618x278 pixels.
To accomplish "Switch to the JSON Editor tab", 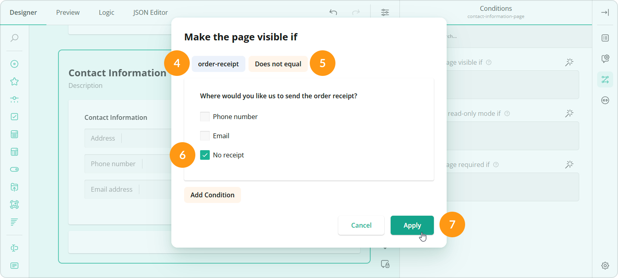I will (x=150, y=12).
